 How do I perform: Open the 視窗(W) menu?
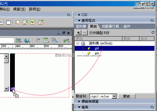[19, 9]
